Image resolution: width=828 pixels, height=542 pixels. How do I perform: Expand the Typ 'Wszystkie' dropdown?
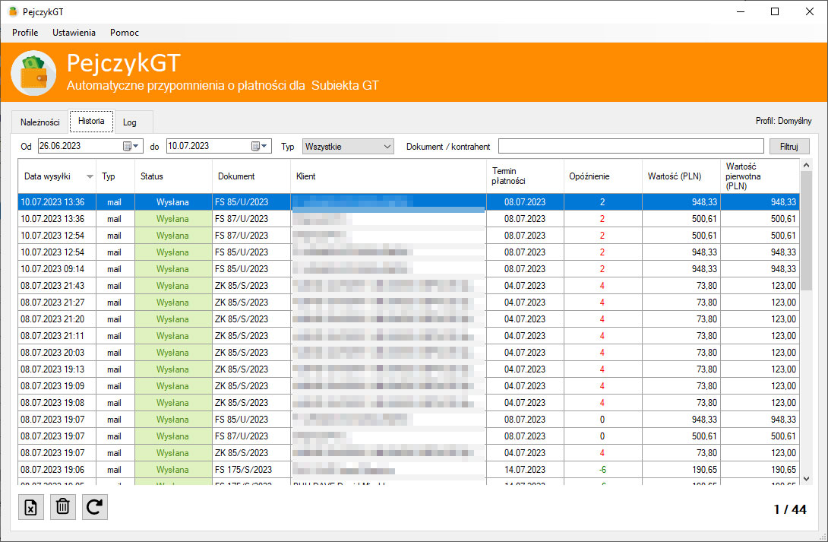pos(348,146)
